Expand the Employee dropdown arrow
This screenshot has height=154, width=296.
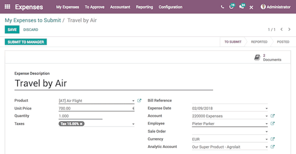click(267, 124)
